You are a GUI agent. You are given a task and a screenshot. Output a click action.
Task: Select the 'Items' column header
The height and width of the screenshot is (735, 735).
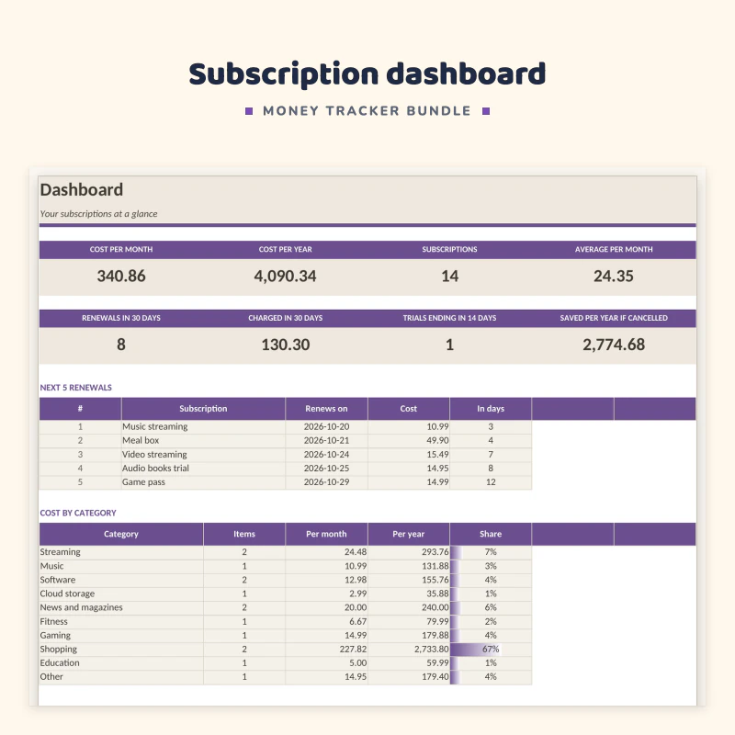click(244, 534)
